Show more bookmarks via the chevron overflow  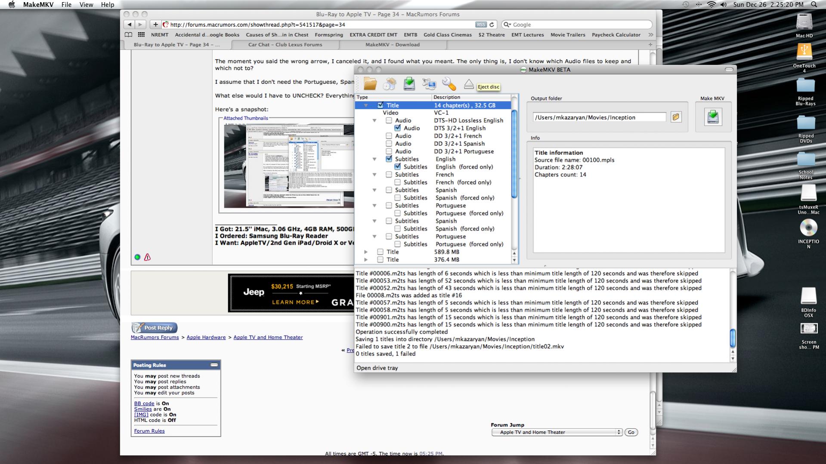[650, 35]
